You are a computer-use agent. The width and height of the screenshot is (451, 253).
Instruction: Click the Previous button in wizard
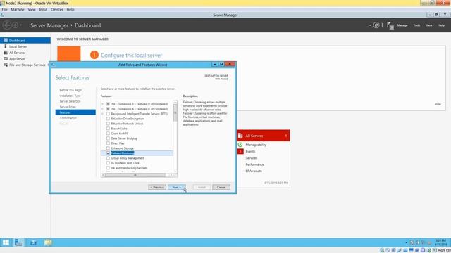click(157, 188)
